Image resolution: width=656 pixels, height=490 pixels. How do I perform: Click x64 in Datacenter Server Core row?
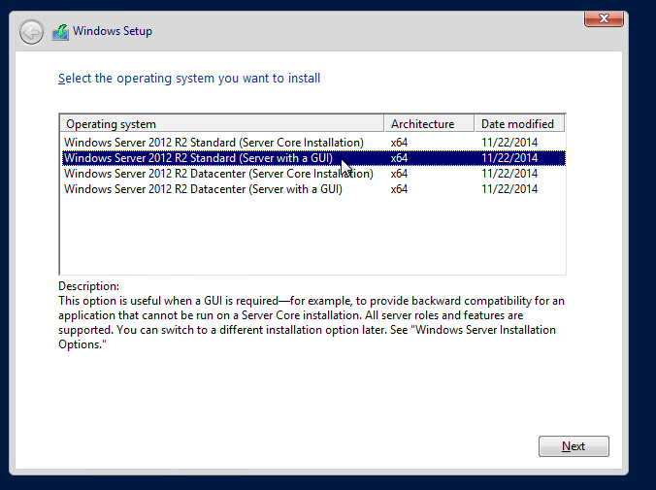point(399,174)
